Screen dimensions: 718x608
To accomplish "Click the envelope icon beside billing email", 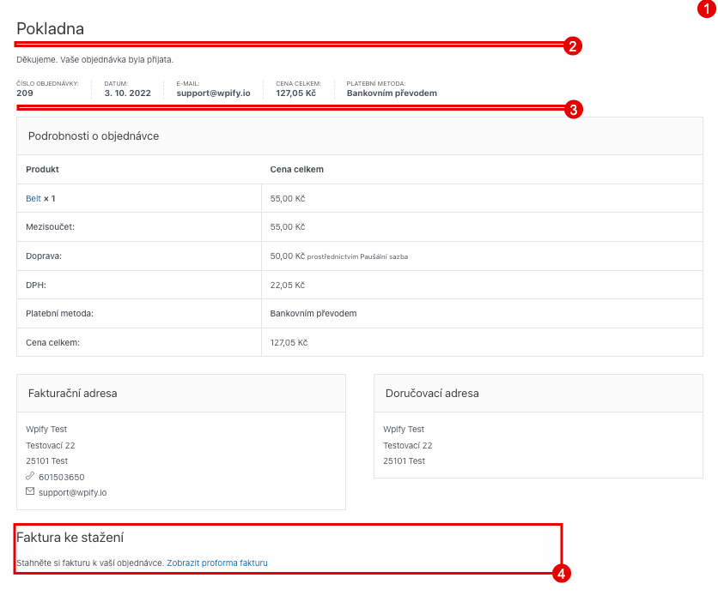I will (x=30, y=492).
